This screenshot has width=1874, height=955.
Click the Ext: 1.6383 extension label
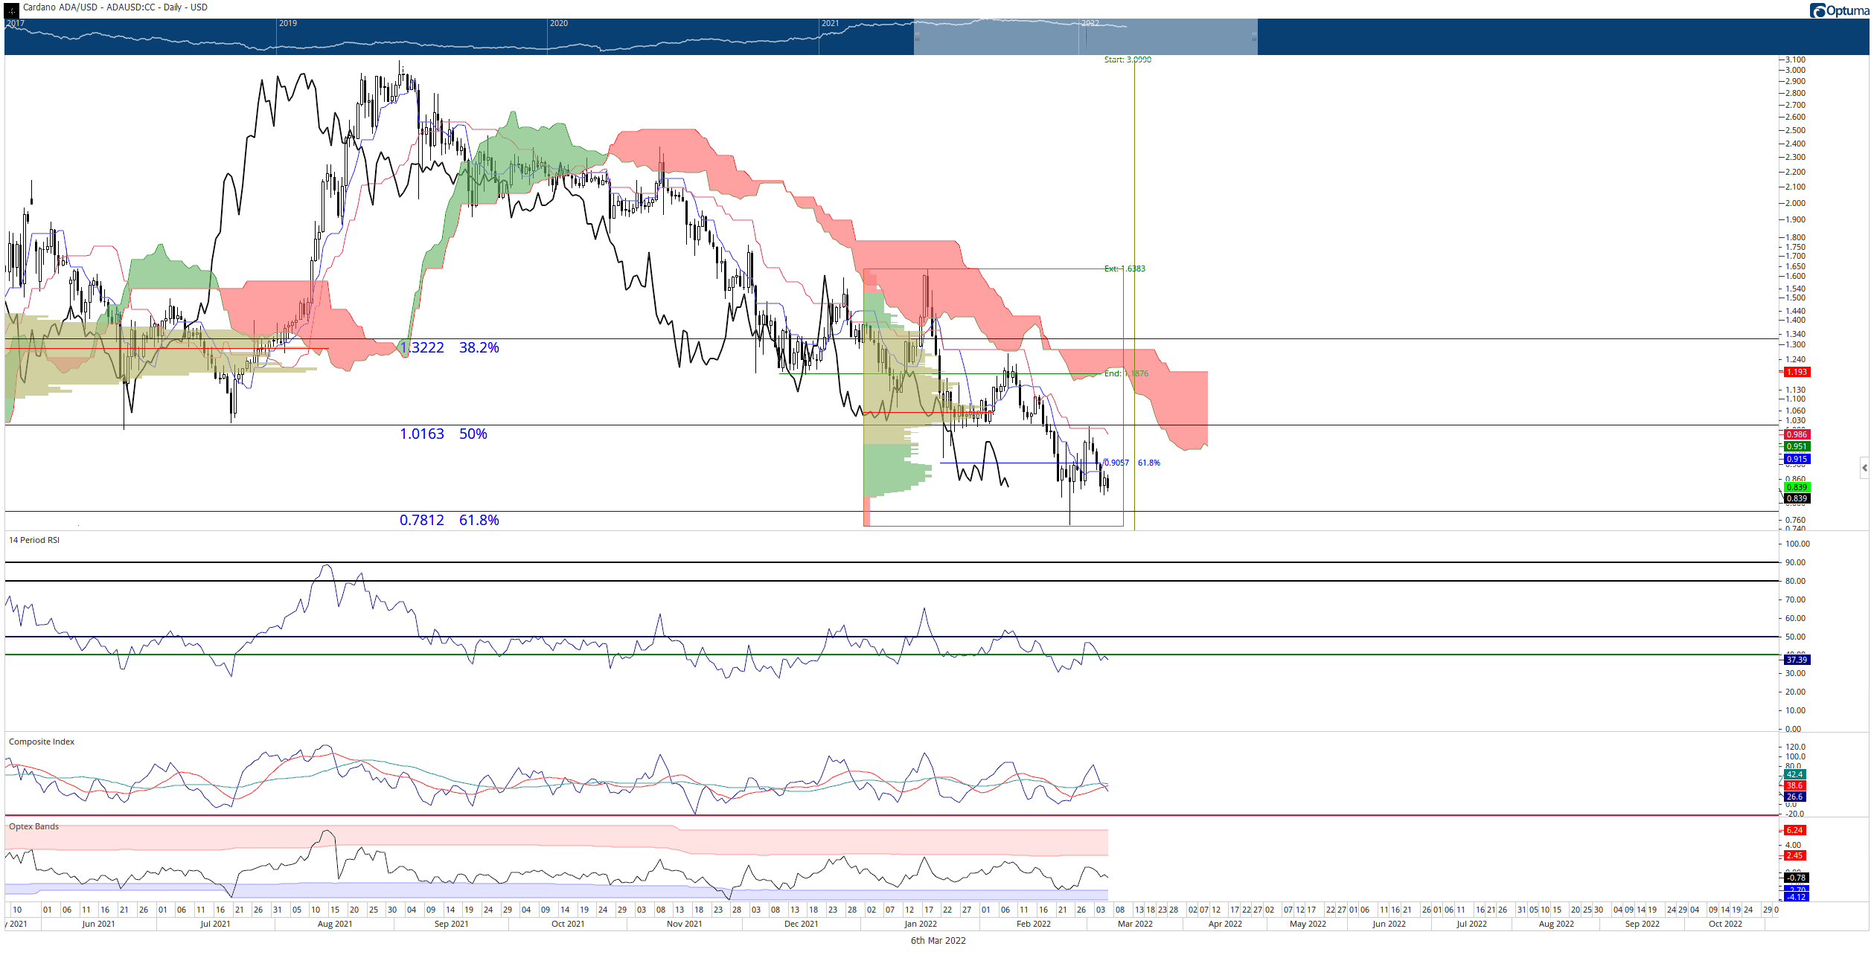[x=1125, y=269]
